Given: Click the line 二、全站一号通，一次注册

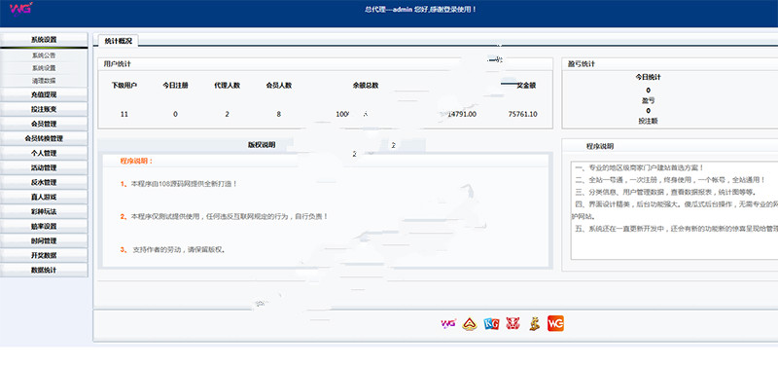Looking at the screenshot, I should tap(671, 180).
